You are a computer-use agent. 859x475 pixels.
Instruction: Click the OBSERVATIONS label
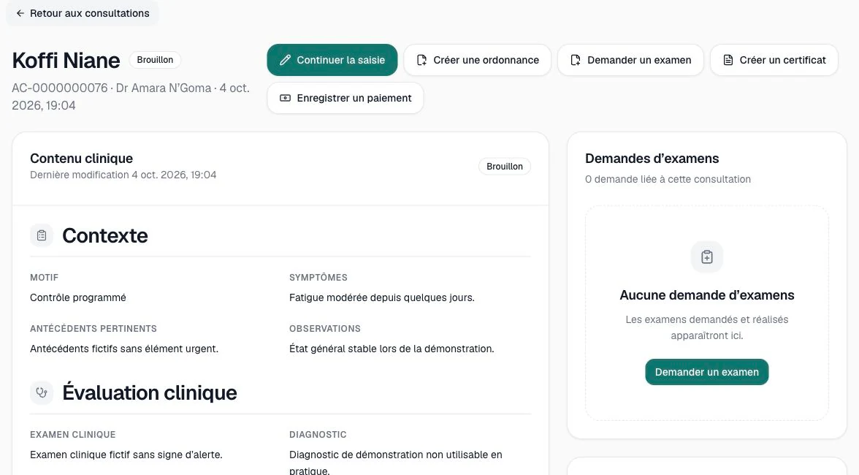coord(325,329)
